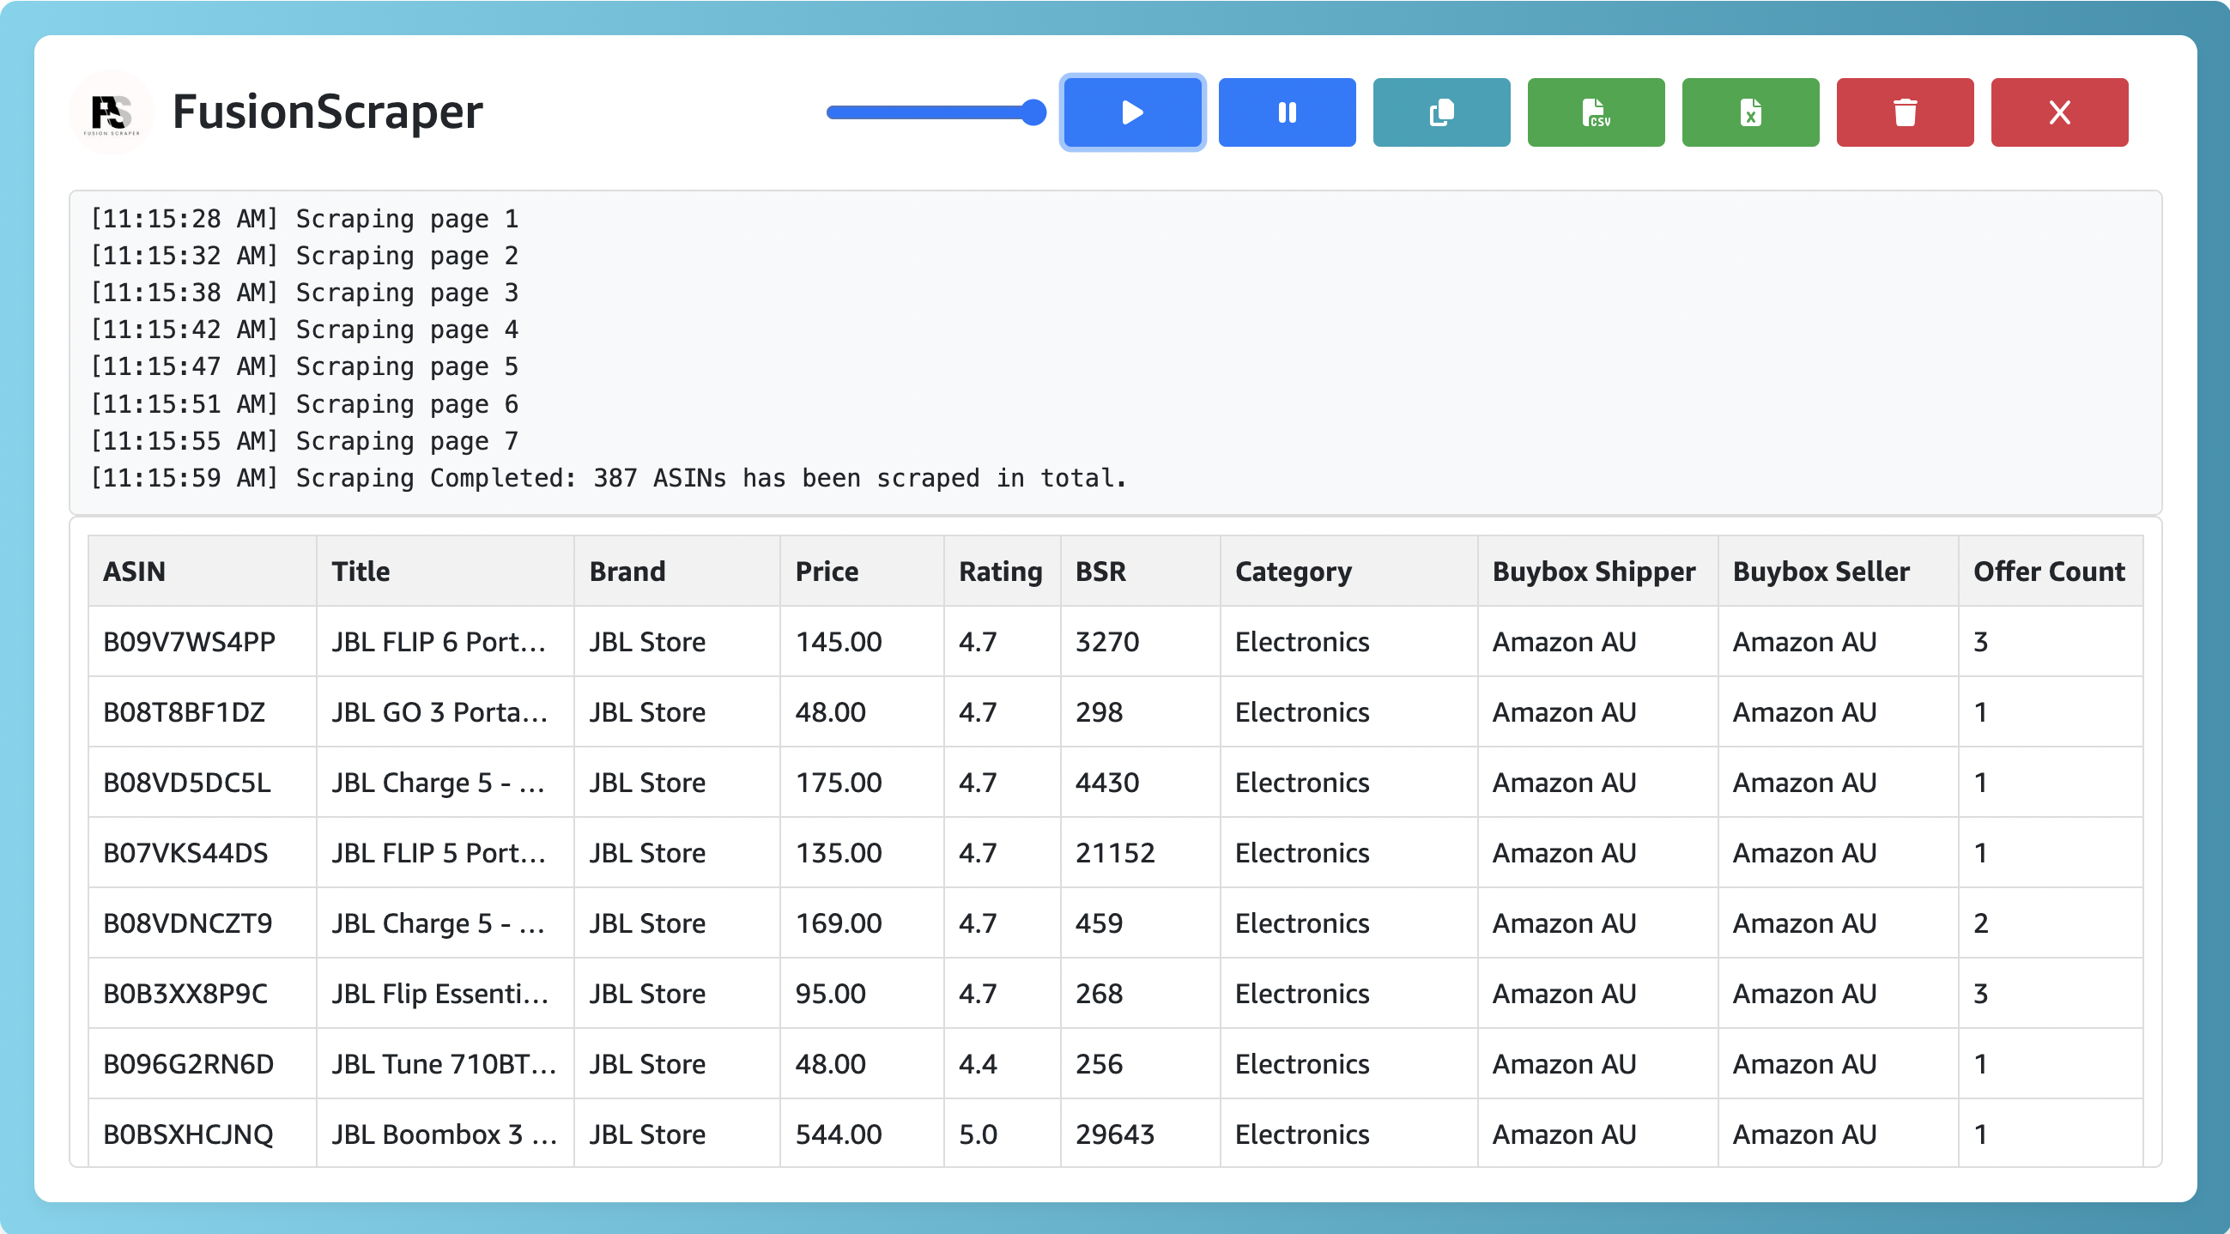The width and height of the screenshot is (2230, 1234).
Task: Select the Offer Count column header
Action: (x=2049, y=572)
